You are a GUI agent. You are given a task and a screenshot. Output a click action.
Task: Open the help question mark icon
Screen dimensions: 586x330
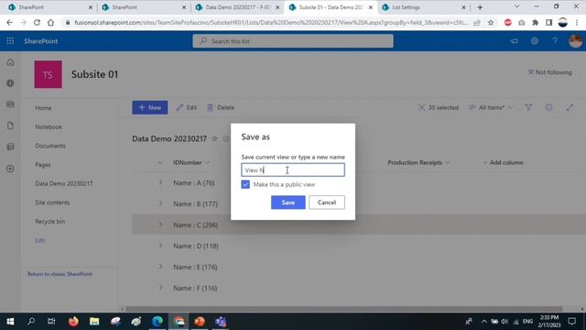coord(555,41)
